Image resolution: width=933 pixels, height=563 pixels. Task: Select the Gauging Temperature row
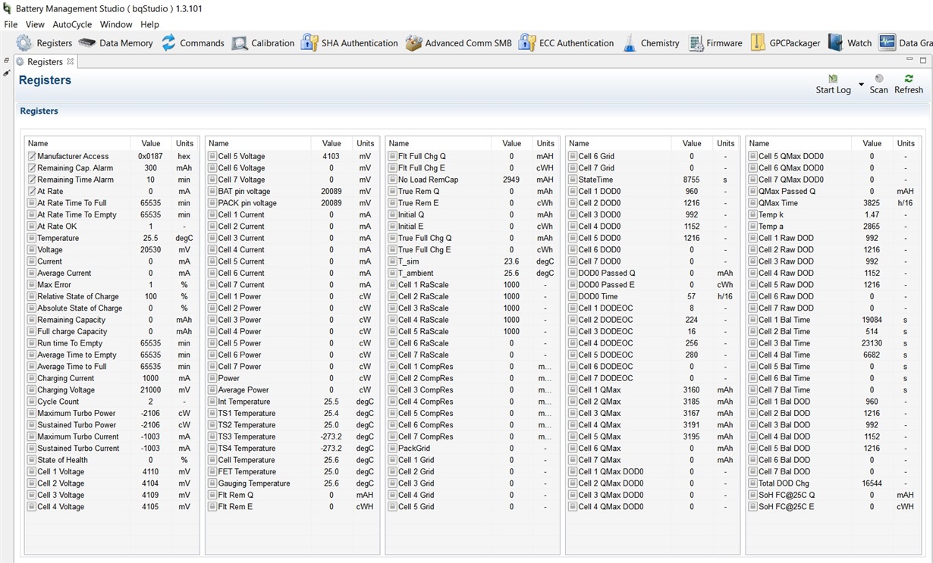click(292, 483)
